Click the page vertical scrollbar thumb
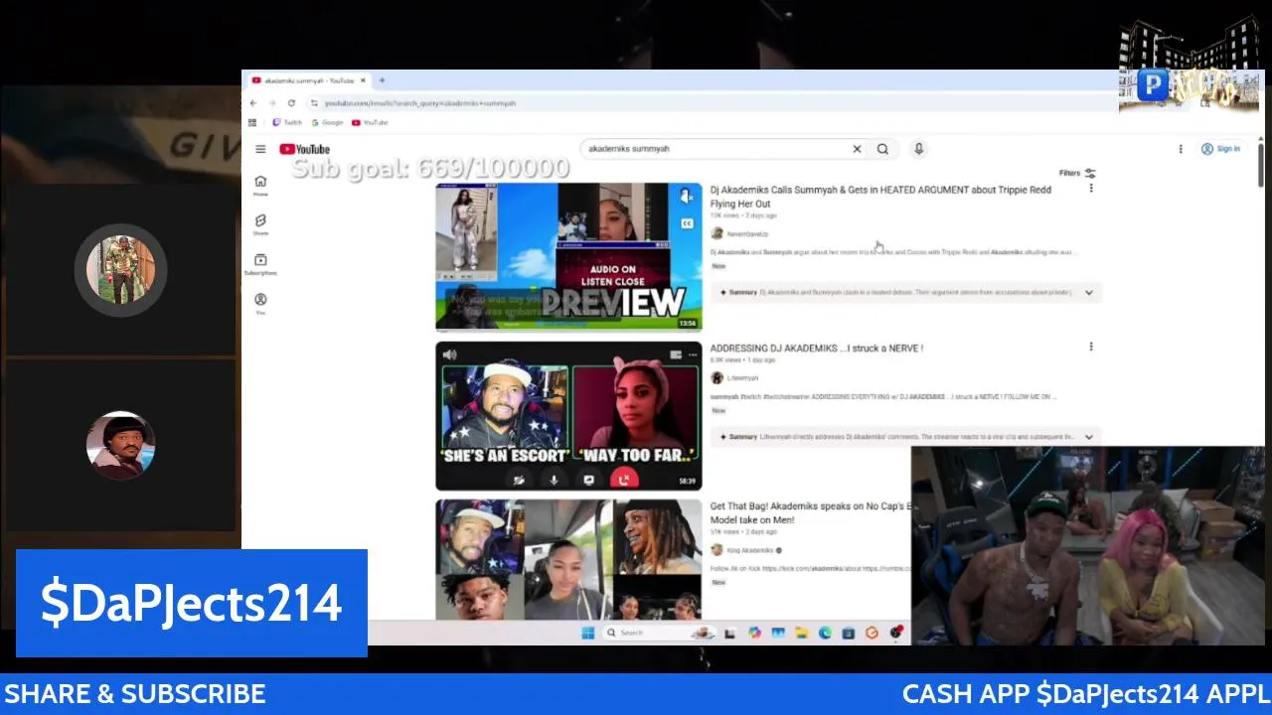1272x715 pixels. click(x=1260, y=165)
